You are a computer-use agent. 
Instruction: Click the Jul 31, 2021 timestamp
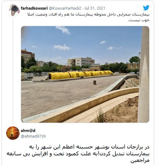point(95,8)
